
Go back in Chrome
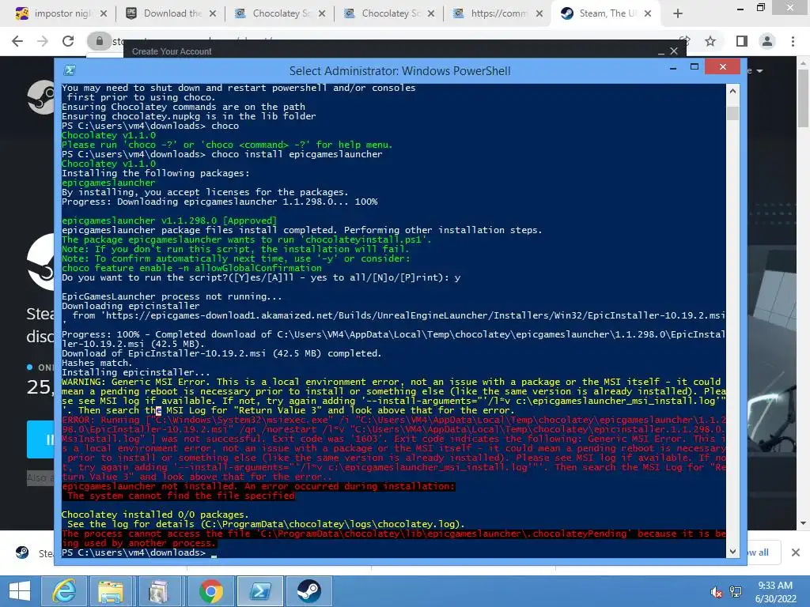coord(17,41)
